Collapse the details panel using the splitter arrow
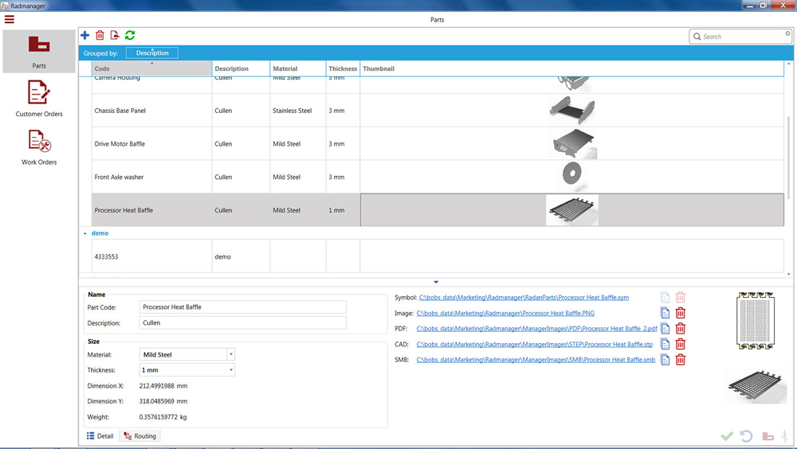Screen dimensions: 797x449 point(436,282)
